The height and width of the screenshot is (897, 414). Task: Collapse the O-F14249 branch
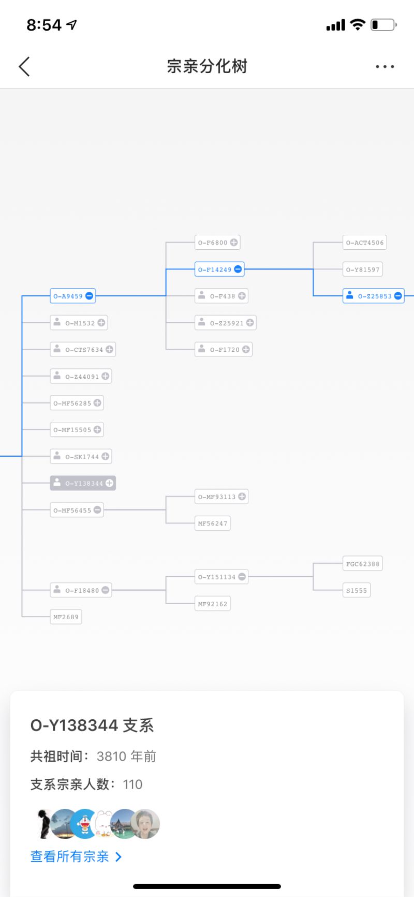(238, 269)
